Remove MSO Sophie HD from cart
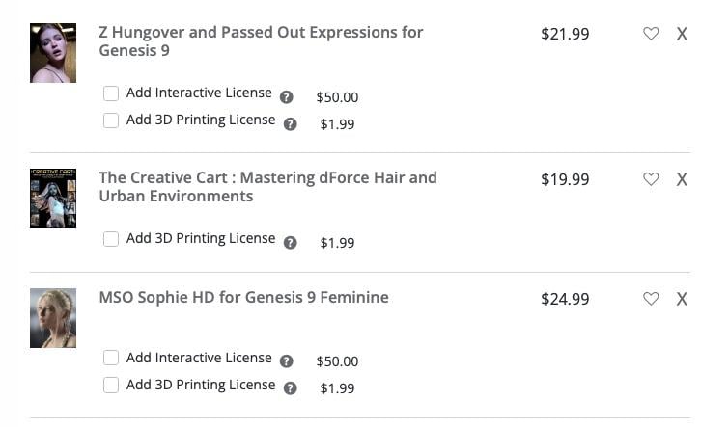Viewport: 701px width, 427px height. (682, 299)
